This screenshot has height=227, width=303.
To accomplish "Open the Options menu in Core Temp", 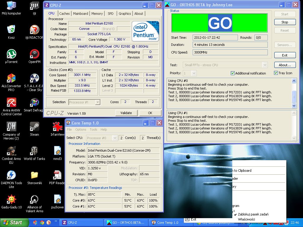I will [80, 129].
